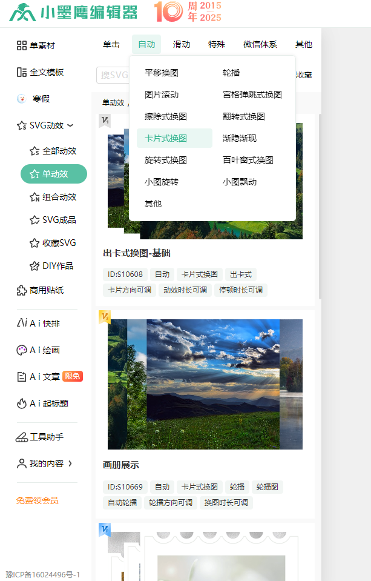The width and height of the screenshot is (371, 581).
Task: Switch to the 其他 top tab
Action: 304,44
